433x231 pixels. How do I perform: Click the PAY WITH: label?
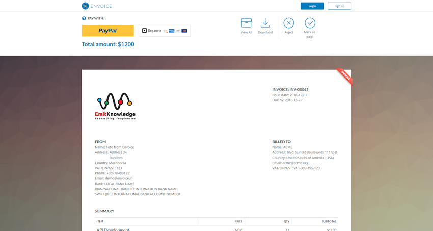tap(96, 18)
